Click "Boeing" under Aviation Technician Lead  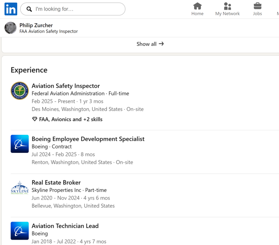point(40,233)
